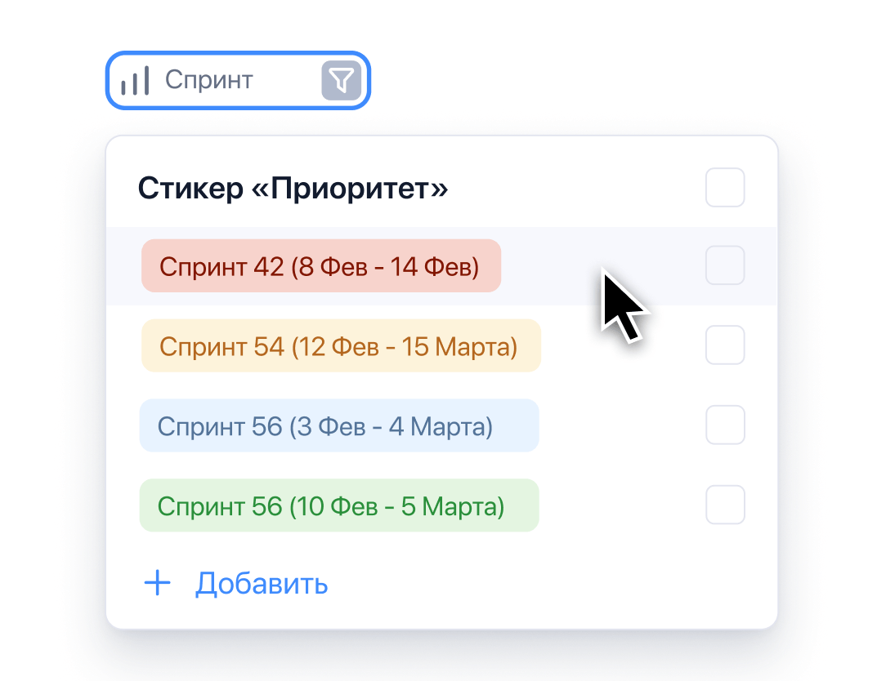Check the checkbox next to Спринт 42
886x681 pixels.
click(725, 265)
